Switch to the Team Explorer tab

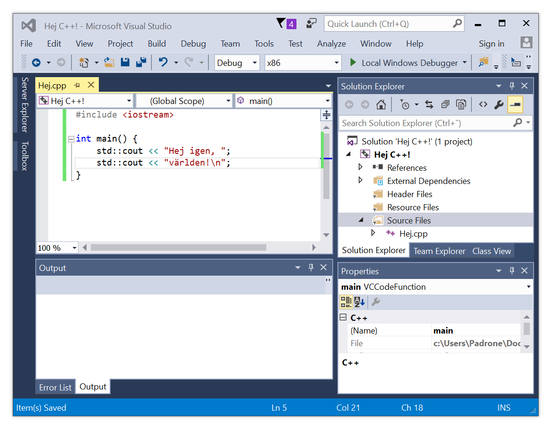click(x=439, y=251)
